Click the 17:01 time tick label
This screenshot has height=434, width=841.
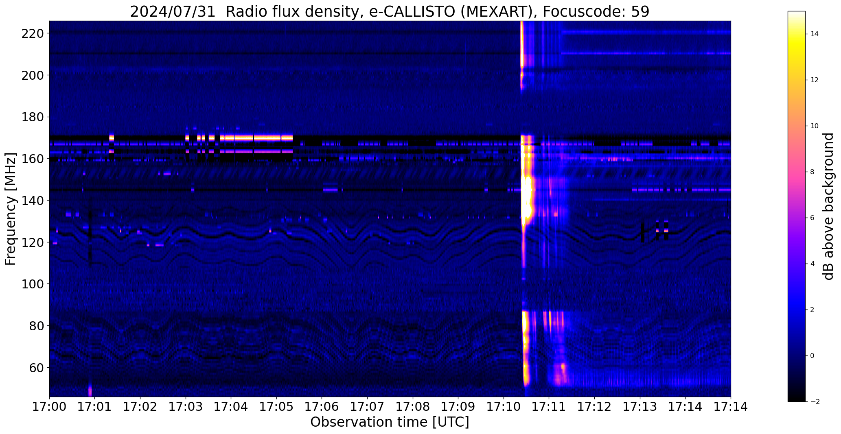(x=95, y=407)
